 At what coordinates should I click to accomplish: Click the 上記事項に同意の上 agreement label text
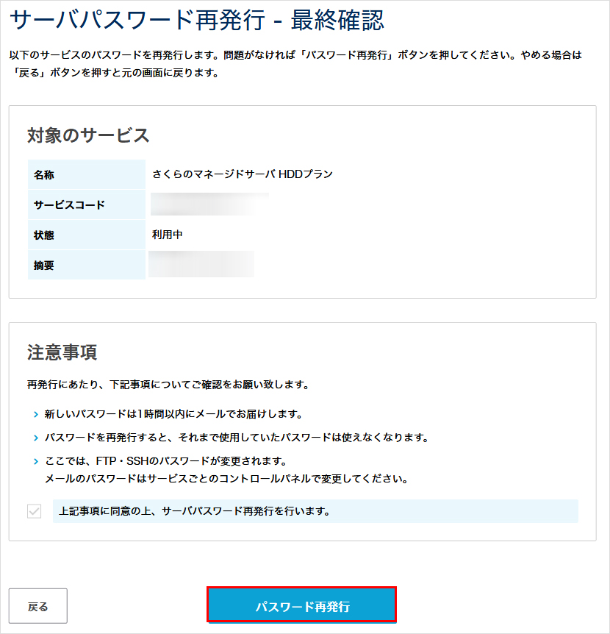194,511
